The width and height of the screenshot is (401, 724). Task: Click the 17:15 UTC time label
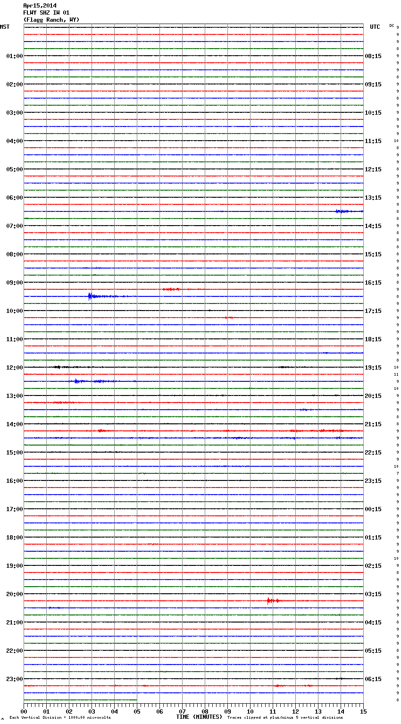coord(373,311)
